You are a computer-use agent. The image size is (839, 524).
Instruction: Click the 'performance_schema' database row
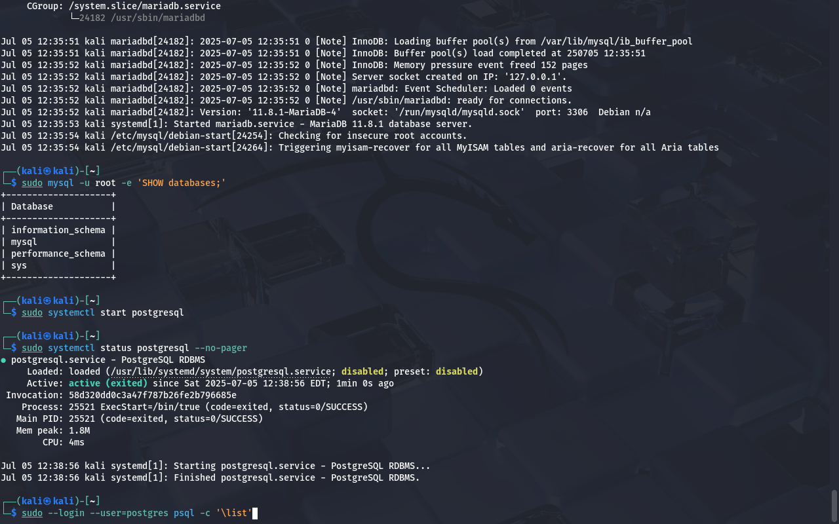click(58, 253)
